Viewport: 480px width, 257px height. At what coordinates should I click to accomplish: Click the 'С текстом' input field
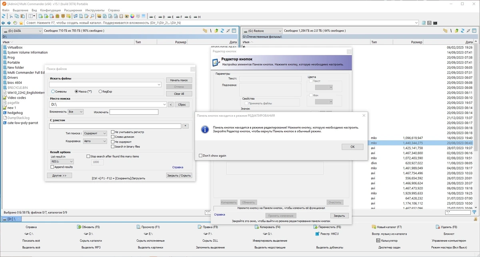(x=115, y=126)
